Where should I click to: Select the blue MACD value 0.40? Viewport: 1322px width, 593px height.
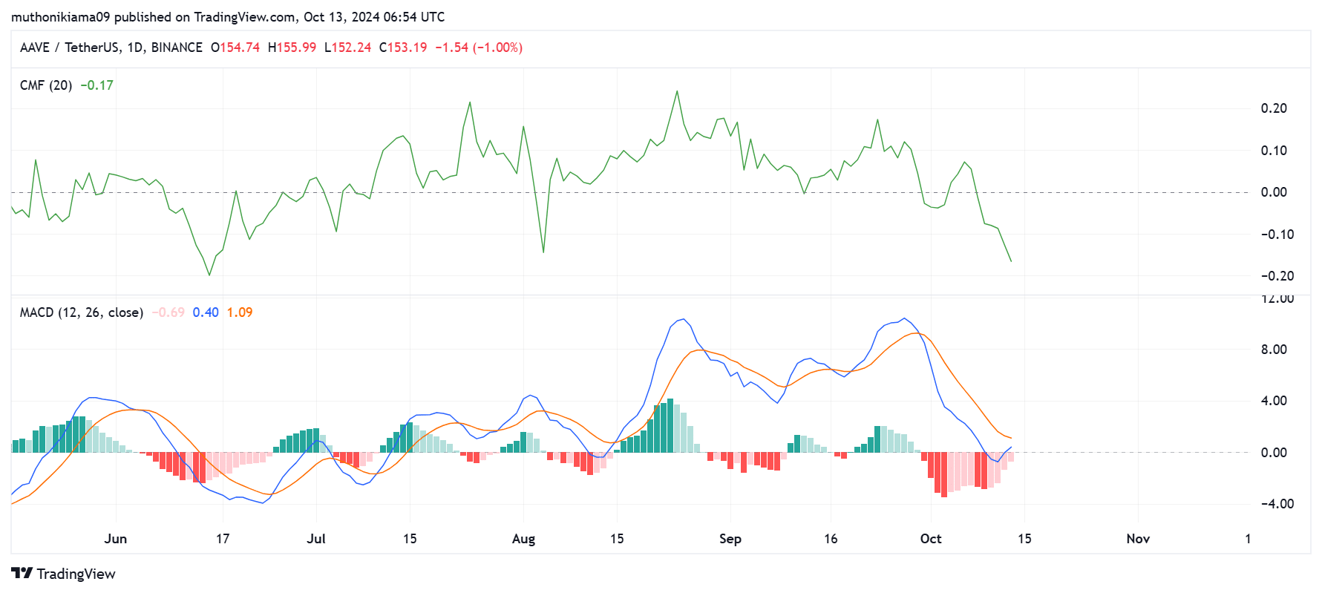coord(206,312)
